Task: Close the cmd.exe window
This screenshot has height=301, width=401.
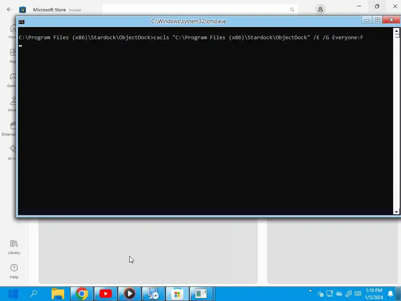Action: [x=391, y=20]
